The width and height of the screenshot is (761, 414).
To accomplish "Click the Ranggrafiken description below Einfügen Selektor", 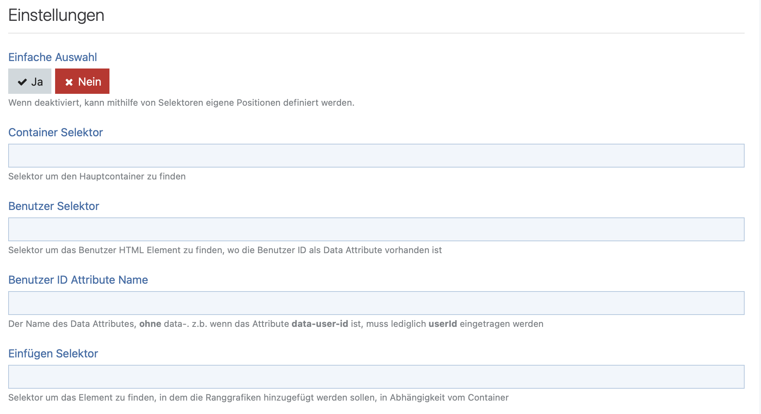I will click(258, 397).
